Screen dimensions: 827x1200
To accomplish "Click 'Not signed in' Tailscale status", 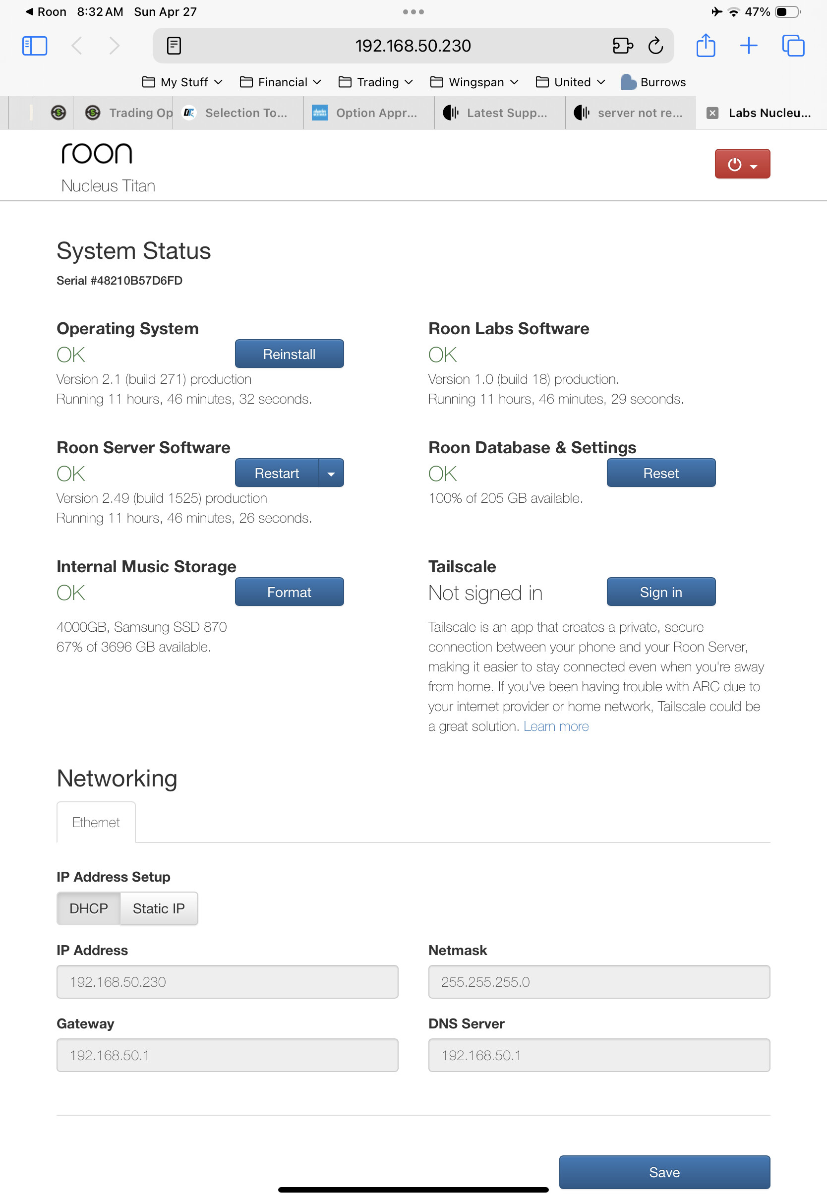I will point(485,593).
